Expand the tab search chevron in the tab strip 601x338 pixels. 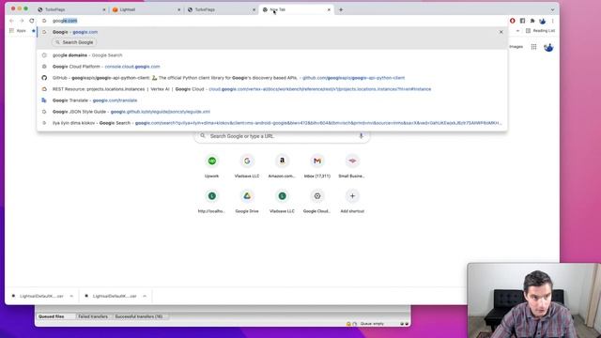552,10
